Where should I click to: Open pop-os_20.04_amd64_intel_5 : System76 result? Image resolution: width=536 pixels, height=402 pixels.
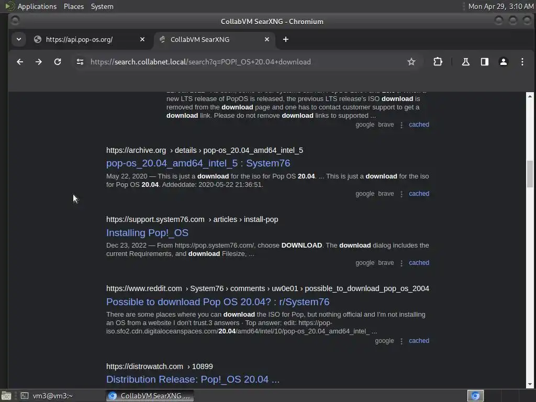(198, 163)
